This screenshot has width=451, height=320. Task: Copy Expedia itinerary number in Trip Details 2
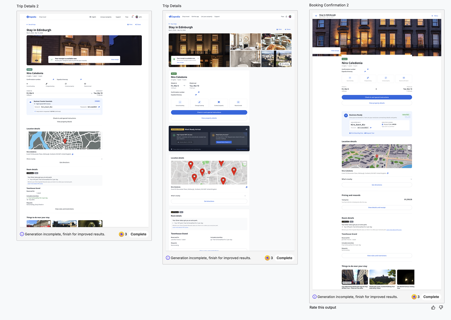(81, 79)
